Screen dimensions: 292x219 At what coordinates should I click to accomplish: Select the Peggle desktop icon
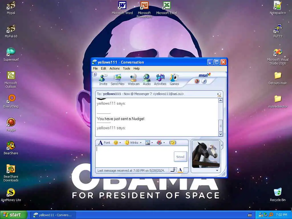(11, 125)
